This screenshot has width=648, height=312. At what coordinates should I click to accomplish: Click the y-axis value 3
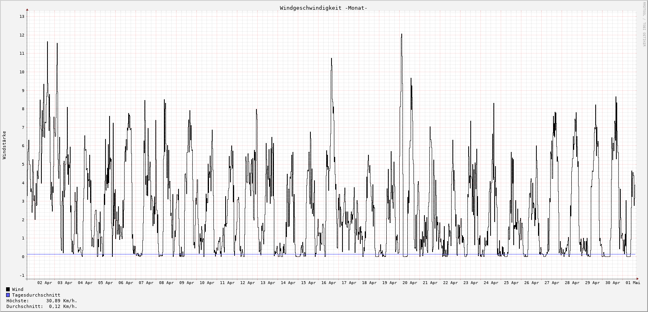click(23, 201)
